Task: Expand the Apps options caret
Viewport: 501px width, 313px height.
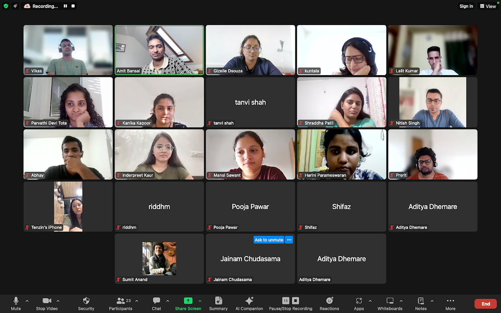Action: click(370, 301)
